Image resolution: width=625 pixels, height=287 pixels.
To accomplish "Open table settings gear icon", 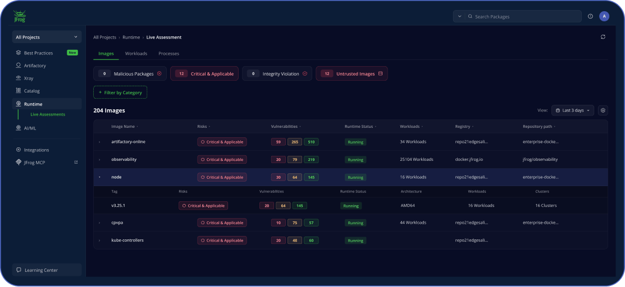I will (603, 110).
